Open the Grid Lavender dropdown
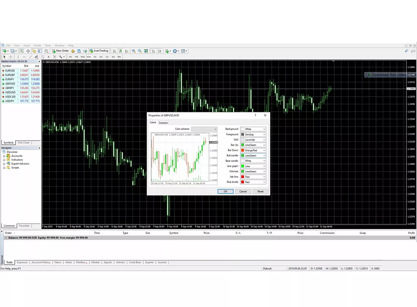Viewport: 417px width, 307px height. point(253,139)
